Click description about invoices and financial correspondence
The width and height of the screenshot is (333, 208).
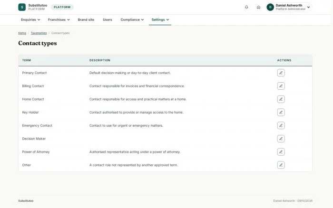coord(137,86)
